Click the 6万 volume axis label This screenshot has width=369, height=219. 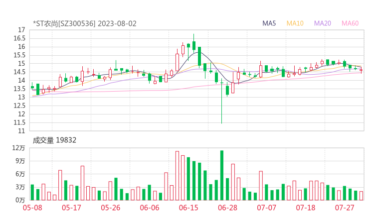(20, 174)
